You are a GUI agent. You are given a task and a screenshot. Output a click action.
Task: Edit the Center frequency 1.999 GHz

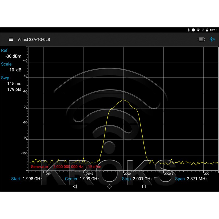(89, 179)
